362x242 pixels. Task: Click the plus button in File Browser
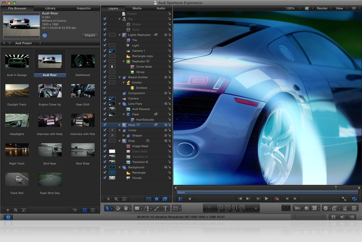[x=8, y=210]
